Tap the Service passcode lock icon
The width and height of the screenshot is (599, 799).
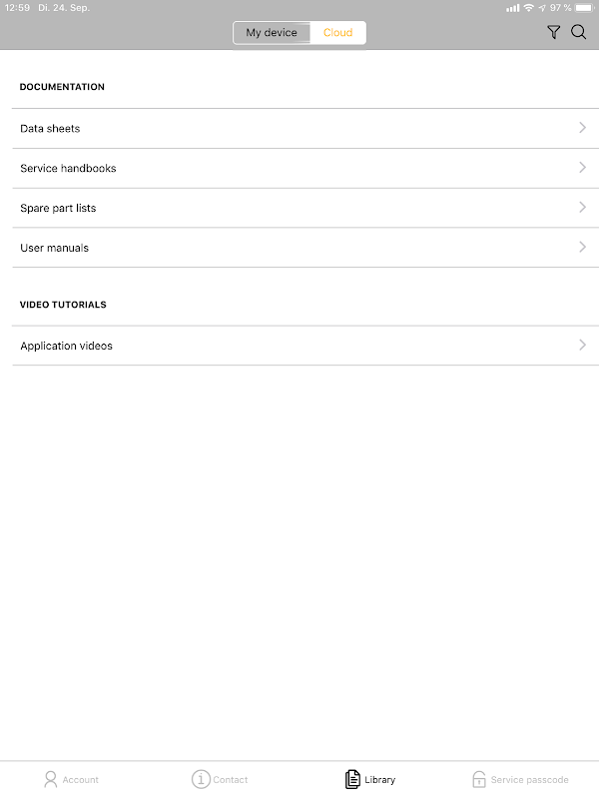479,779
